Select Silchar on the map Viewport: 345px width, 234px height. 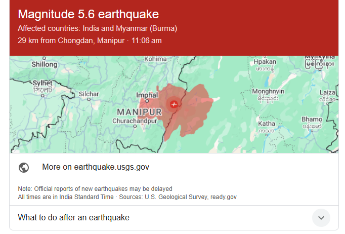89,94
